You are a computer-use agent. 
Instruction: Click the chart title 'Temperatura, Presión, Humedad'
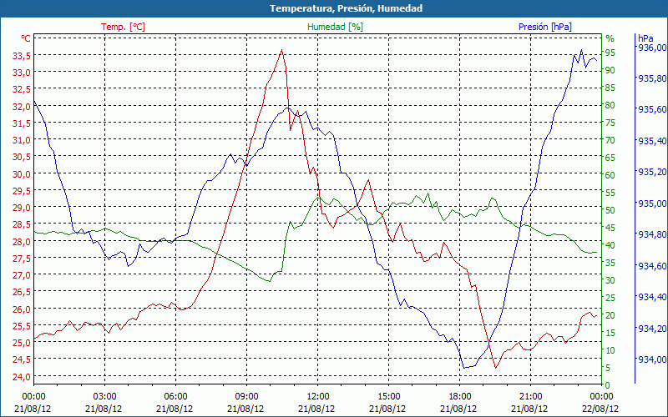tap(346, 8)
